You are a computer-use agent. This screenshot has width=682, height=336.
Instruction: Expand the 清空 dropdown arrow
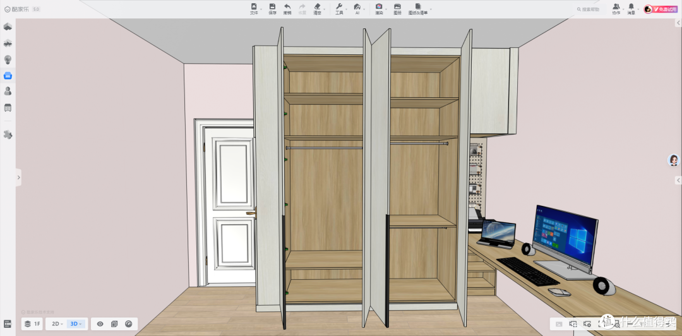click(x=324, y=9)
